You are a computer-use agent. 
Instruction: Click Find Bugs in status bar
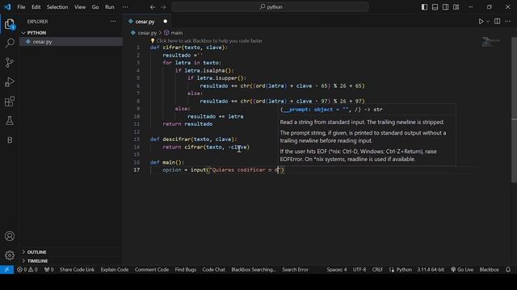pos(185,270)
